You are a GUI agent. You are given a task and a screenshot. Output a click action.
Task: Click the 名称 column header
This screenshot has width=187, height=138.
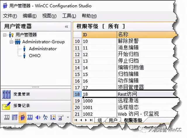click(146, 35)
